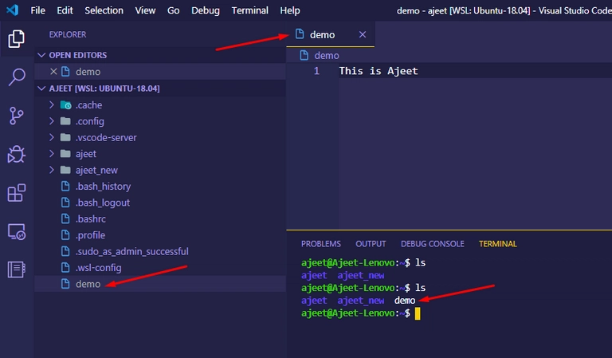This screenshot has height=358, width=612.
Task: Open the Source Control view
Action: (x=17, y=116)
